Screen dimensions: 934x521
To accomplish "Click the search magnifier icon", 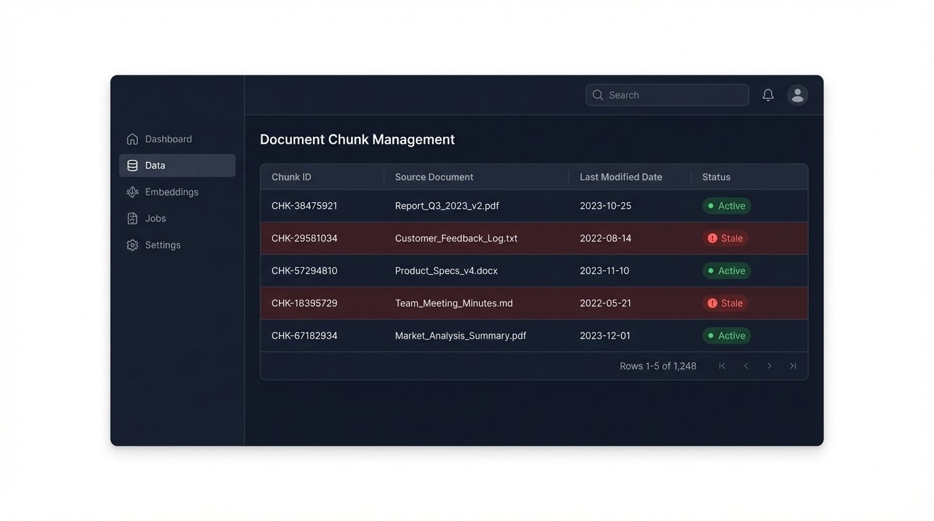I will (598, 95).
